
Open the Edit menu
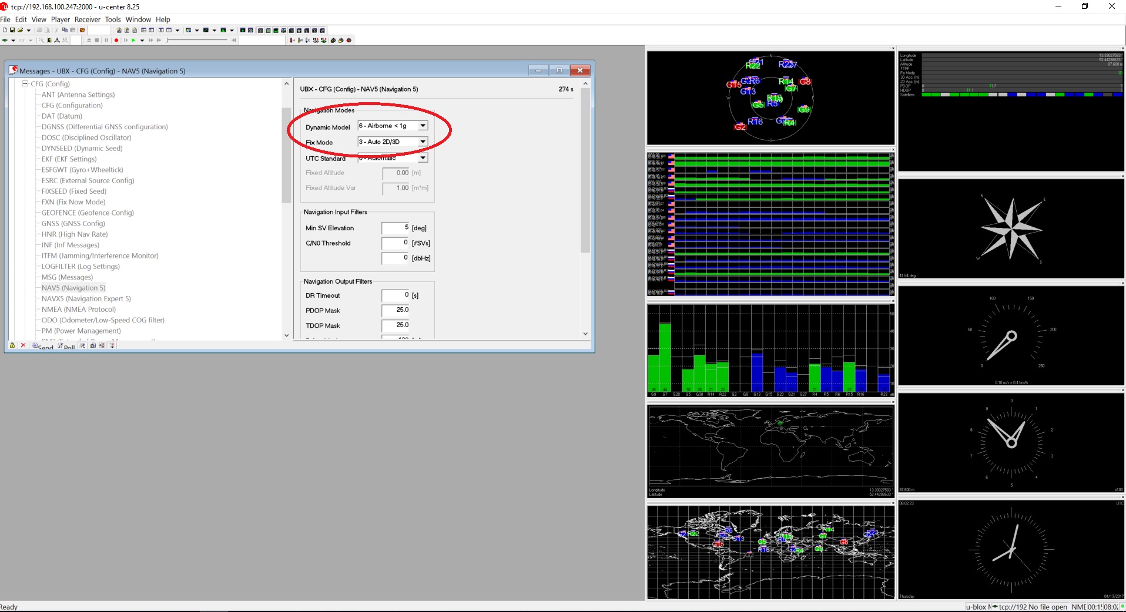click(21, 19)
